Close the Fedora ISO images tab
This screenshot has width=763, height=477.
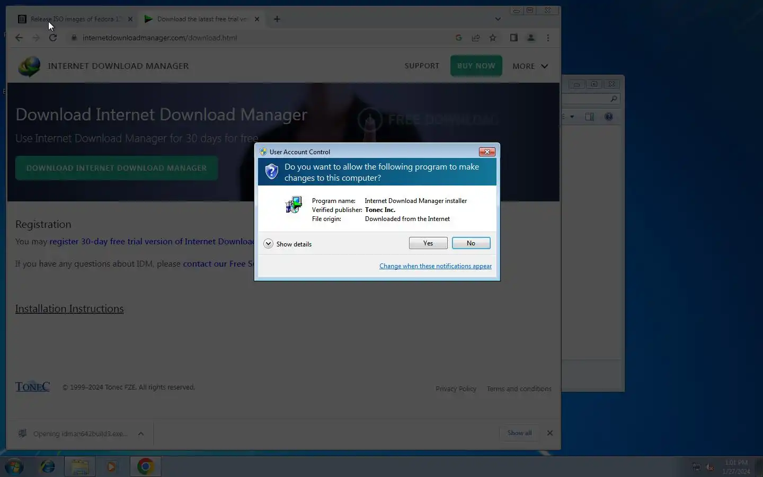click(x=130, y=19)
